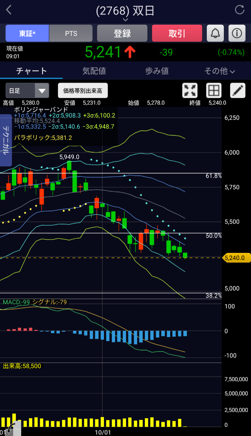
Task: Tap the MACD:-99 indicator label
Action: (x=17, y=302)
